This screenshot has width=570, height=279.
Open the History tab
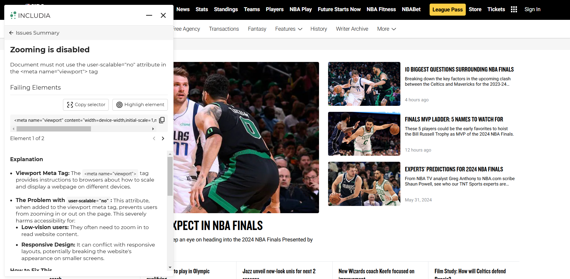click(319, 29)
